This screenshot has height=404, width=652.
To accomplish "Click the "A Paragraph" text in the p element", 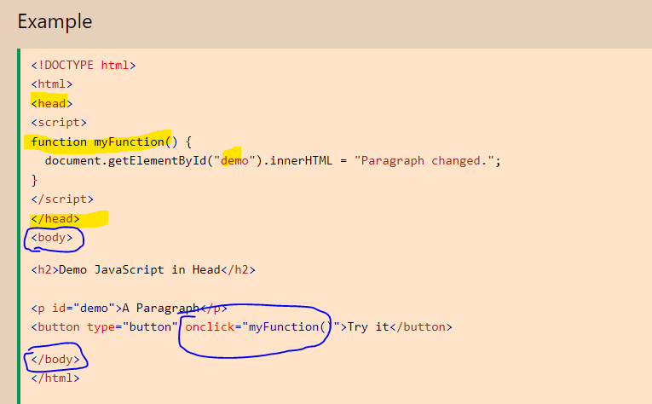I will 160,308.
